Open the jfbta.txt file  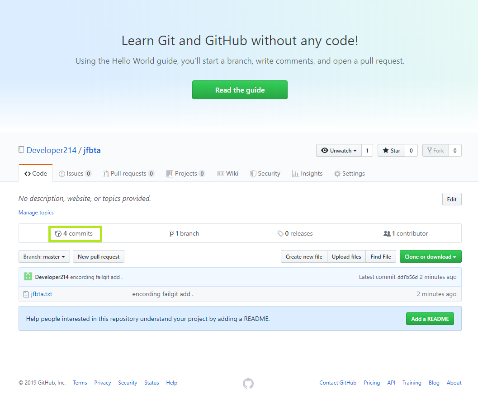coord(42,294)
